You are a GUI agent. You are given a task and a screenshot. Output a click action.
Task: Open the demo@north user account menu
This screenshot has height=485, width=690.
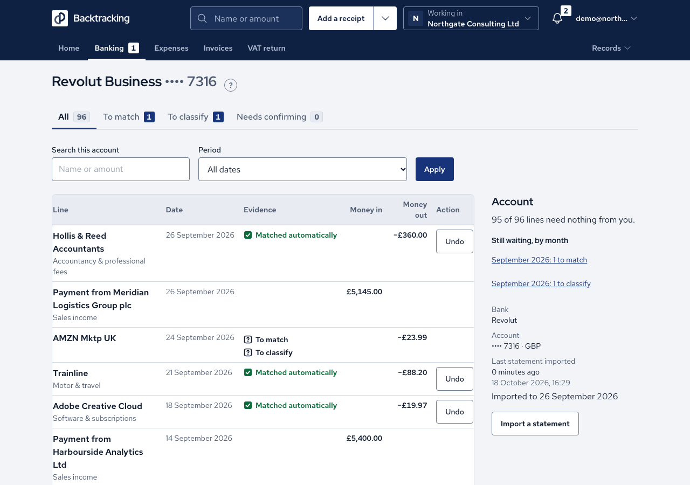pyautogui.click(x=606, y=18)
